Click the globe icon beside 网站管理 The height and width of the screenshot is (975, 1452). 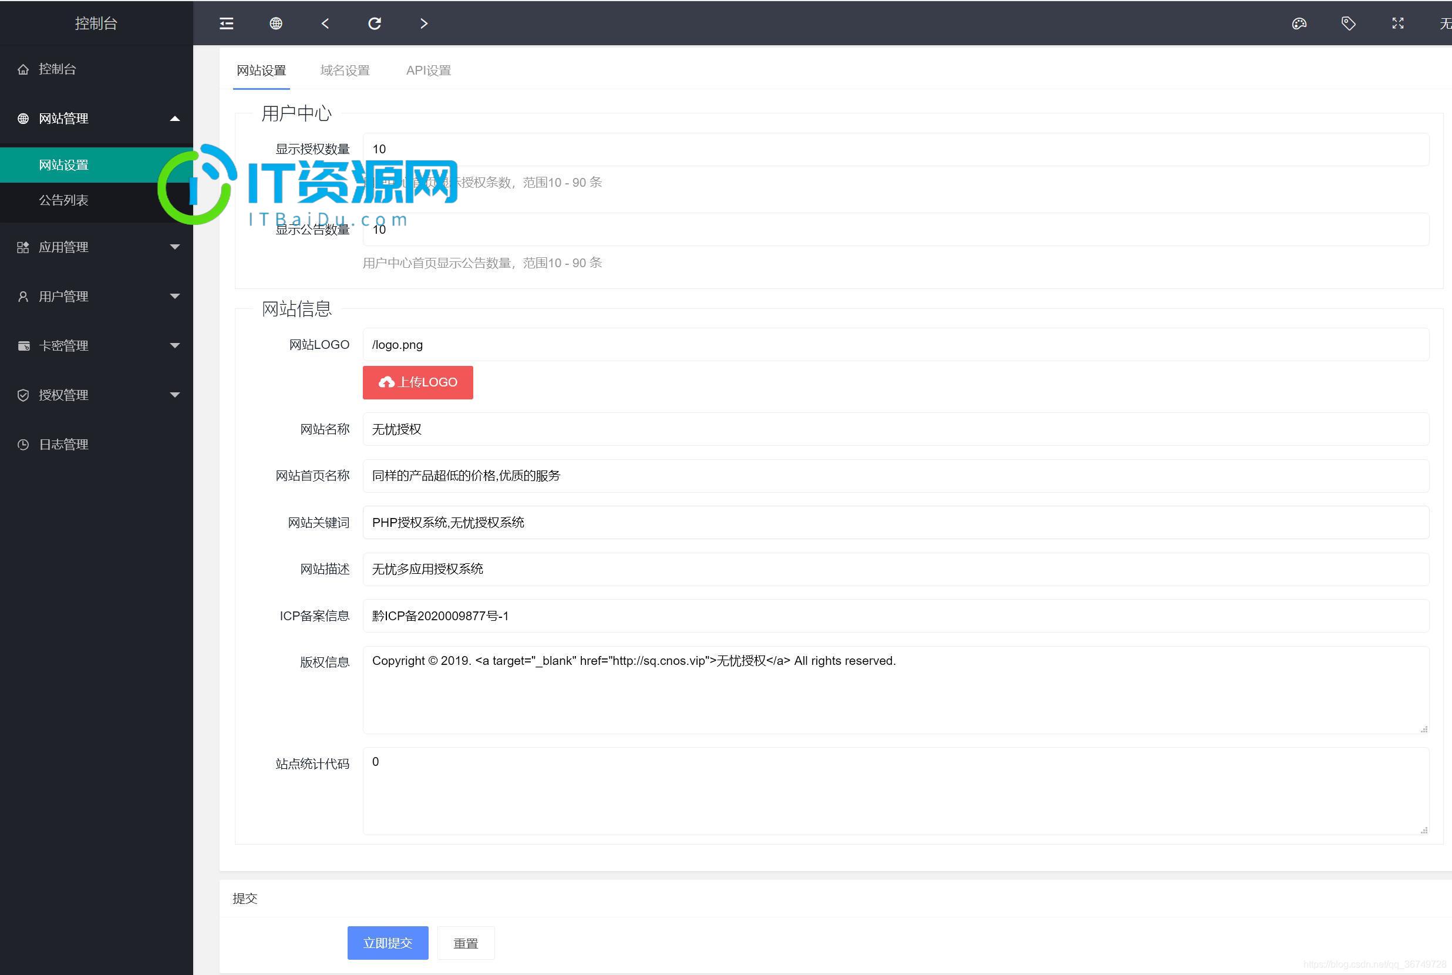[x=23, y=118]
